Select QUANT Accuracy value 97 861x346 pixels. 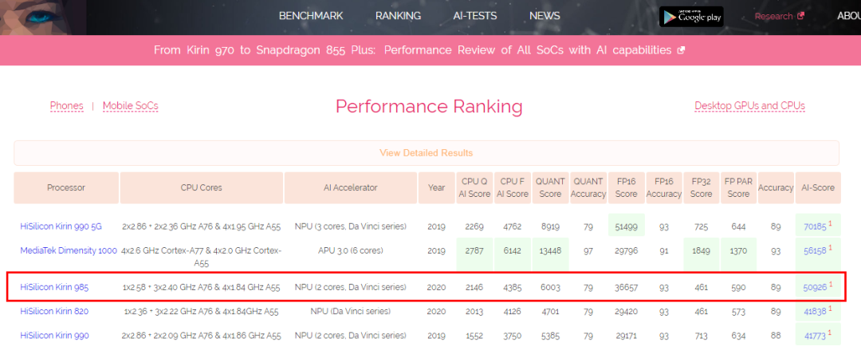(588, 250)
